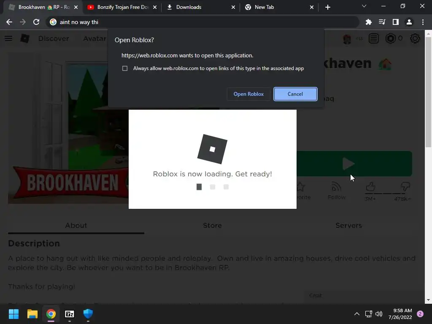Toggle the Chrome side panel
432x324 pixels.
click(x=395, y=22)
